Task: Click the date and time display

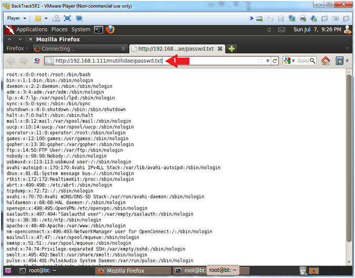Action: pyautogui.click(x=317, y=29)
